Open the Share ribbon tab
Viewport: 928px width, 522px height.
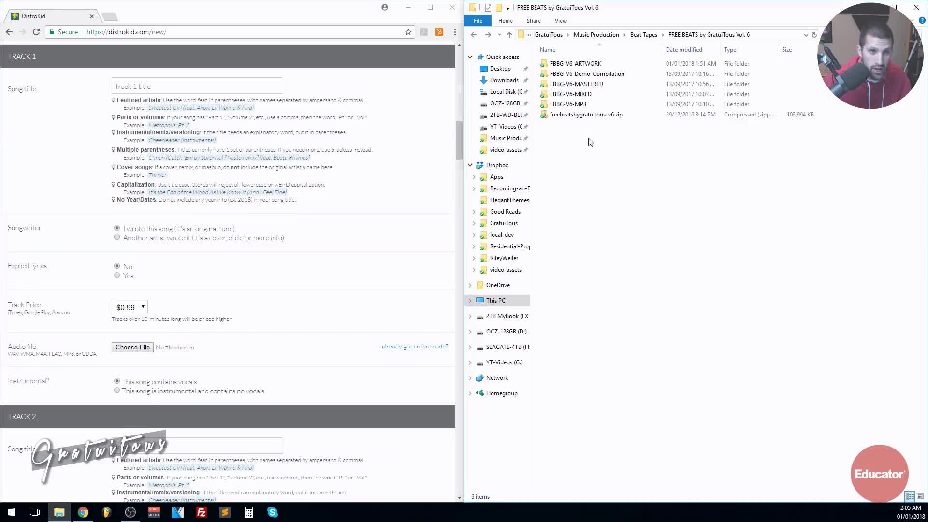(534, 21)
